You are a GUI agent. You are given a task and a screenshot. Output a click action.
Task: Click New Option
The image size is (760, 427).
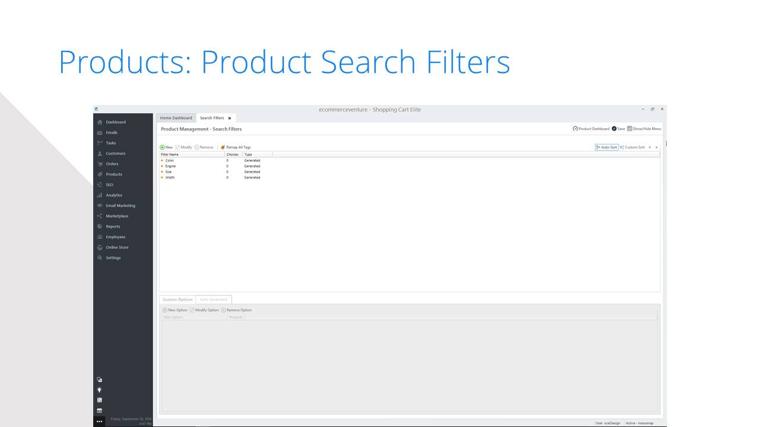[x=175, y=310]
